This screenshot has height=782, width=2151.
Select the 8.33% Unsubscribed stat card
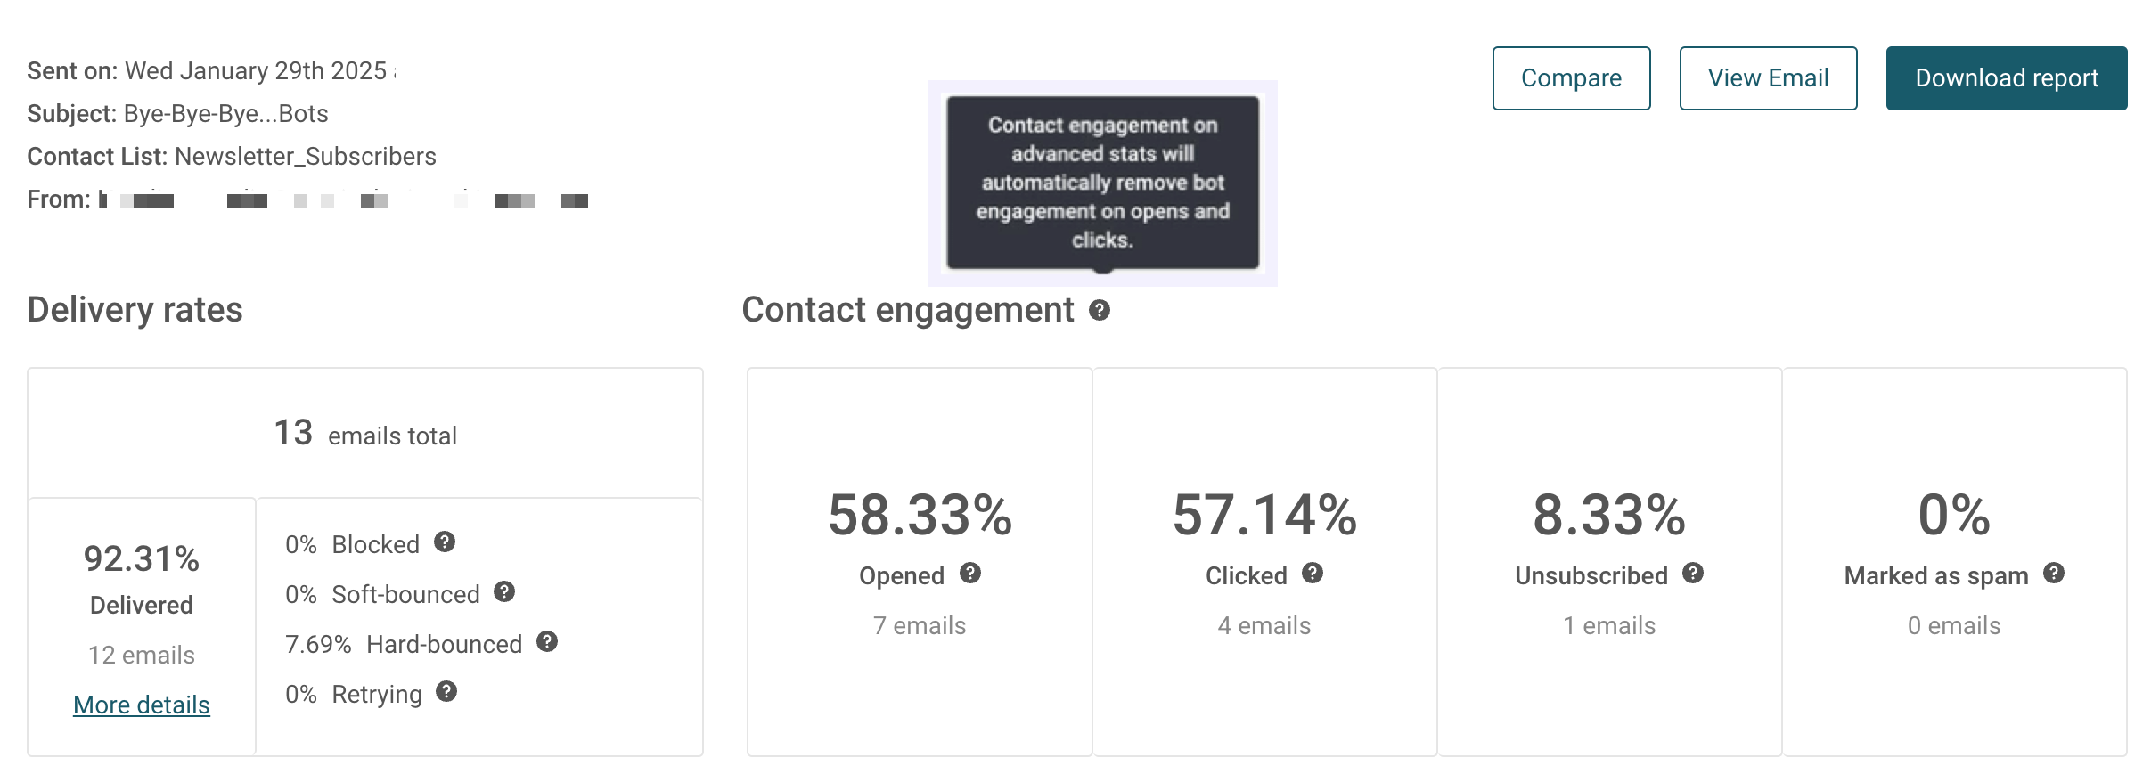[1609, 562]
